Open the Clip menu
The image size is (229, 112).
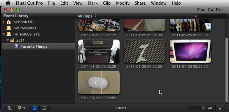(106, 3)
